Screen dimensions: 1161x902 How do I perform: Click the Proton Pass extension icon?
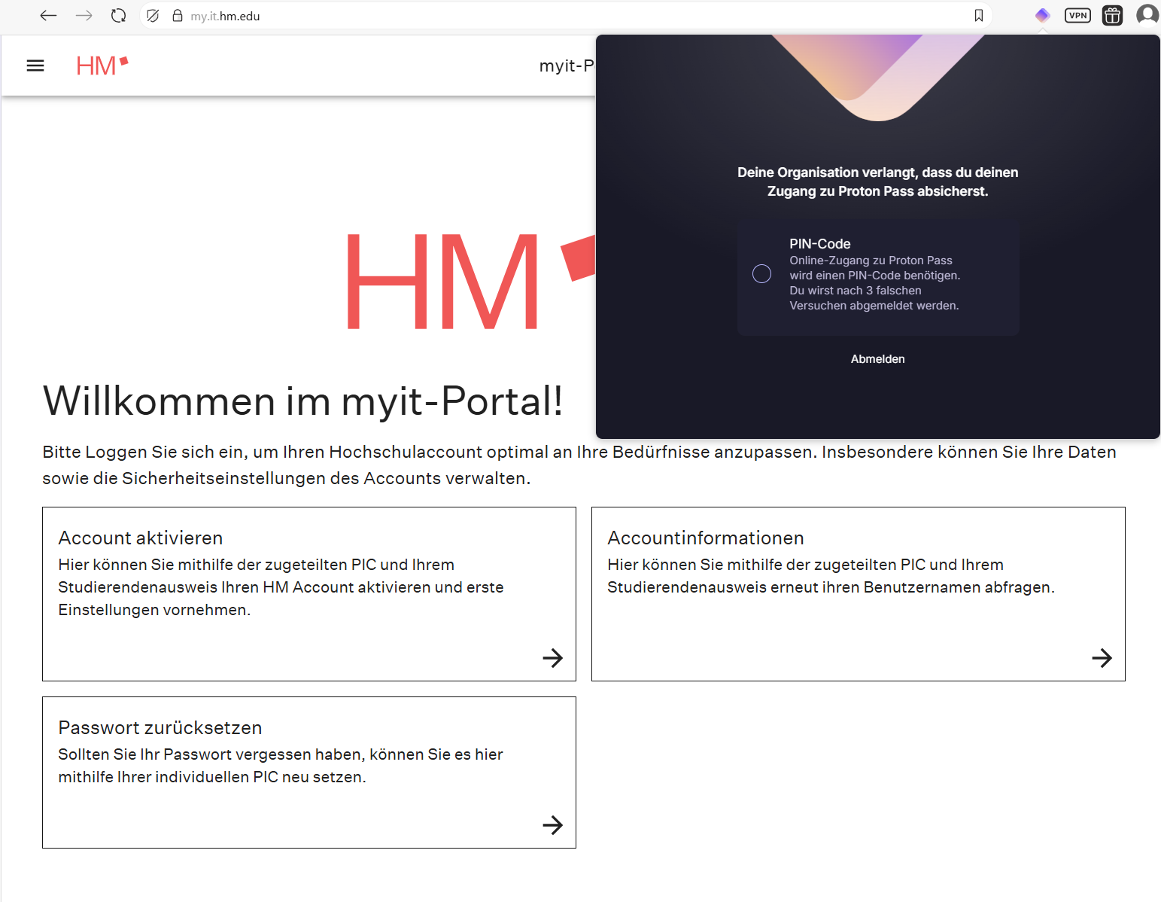[x=1042, y=16]
